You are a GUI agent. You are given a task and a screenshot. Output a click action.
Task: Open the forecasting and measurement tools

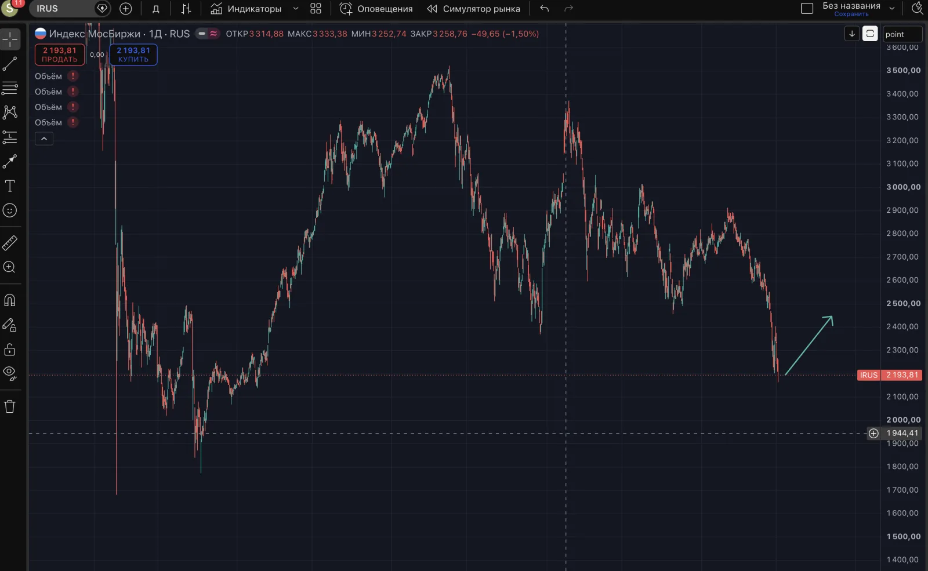tap(10, 137)
